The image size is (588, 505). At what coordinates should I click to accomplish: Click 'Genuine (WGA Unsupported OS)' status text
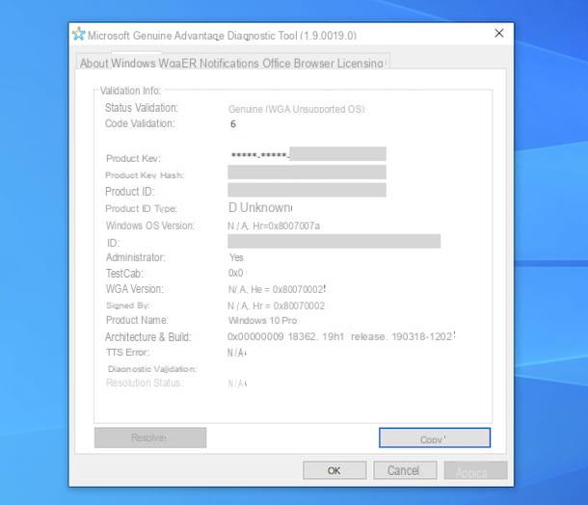(296, 109)
